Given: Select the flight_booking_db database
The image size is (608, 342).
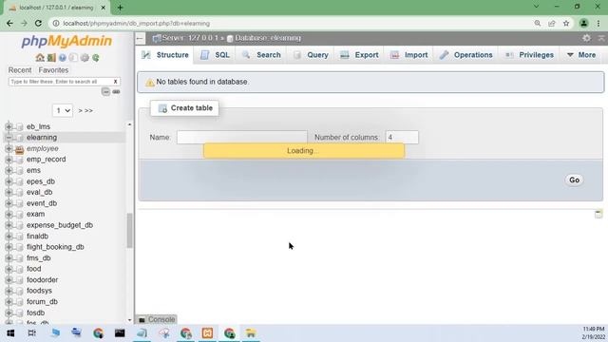Looking at the screenshot, I should (x=55, y=247).
